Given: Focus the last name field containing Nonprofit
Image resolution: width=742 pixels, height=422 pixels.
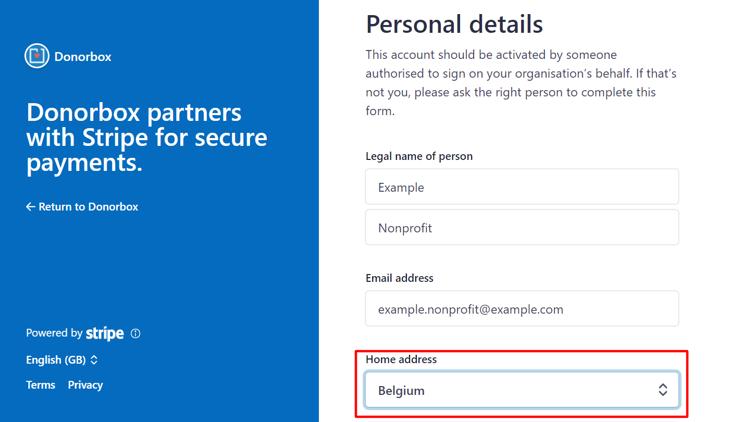Looking at the screenshot, I should coord(522,227).
